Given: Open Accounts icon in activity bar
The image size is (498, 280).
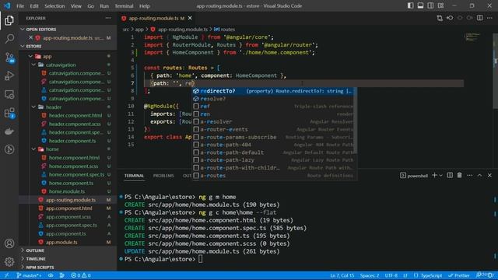Looking at the screenshot, I should coord(9,243).
